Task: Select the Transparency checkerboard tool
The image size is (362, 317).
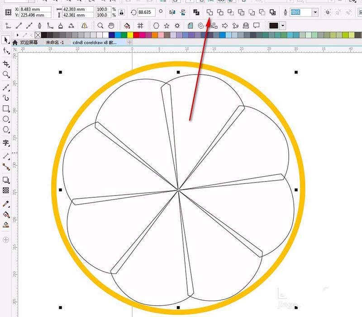Action: [6, 190]
